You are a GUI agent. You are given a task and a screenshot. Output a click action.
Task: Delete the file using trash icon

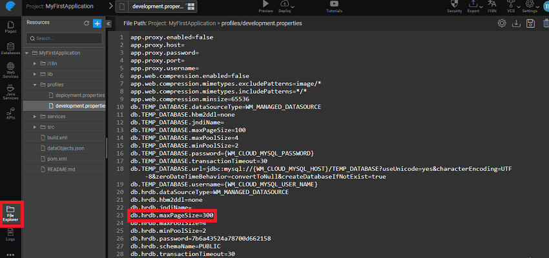[546, 23]
